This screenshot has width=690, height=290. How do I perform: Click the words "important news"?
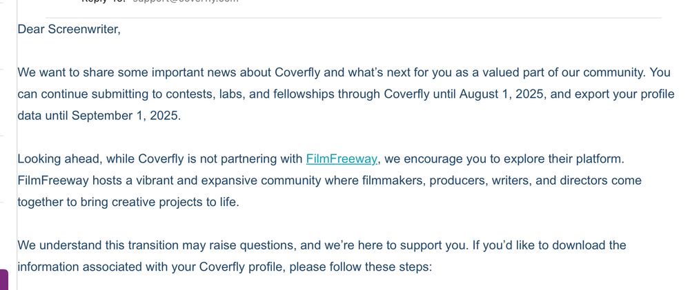[196, 72]
